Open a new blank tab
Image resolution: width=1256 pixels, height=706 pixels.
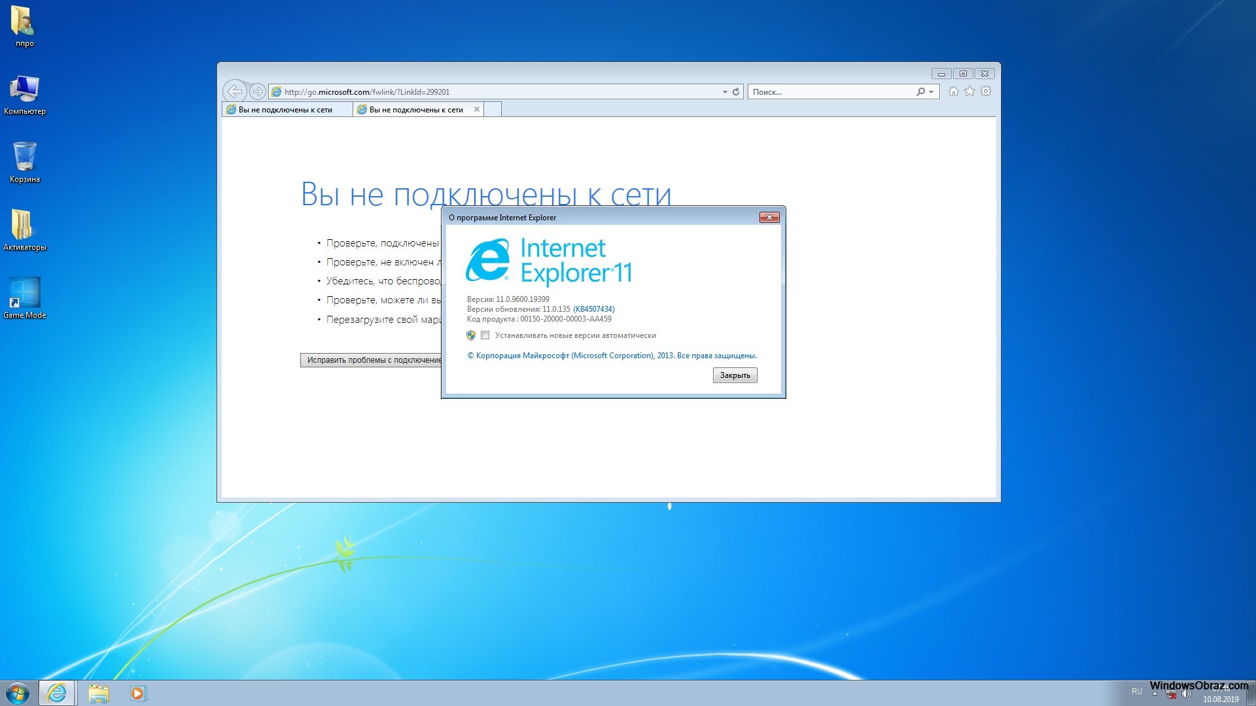(493, 110)
